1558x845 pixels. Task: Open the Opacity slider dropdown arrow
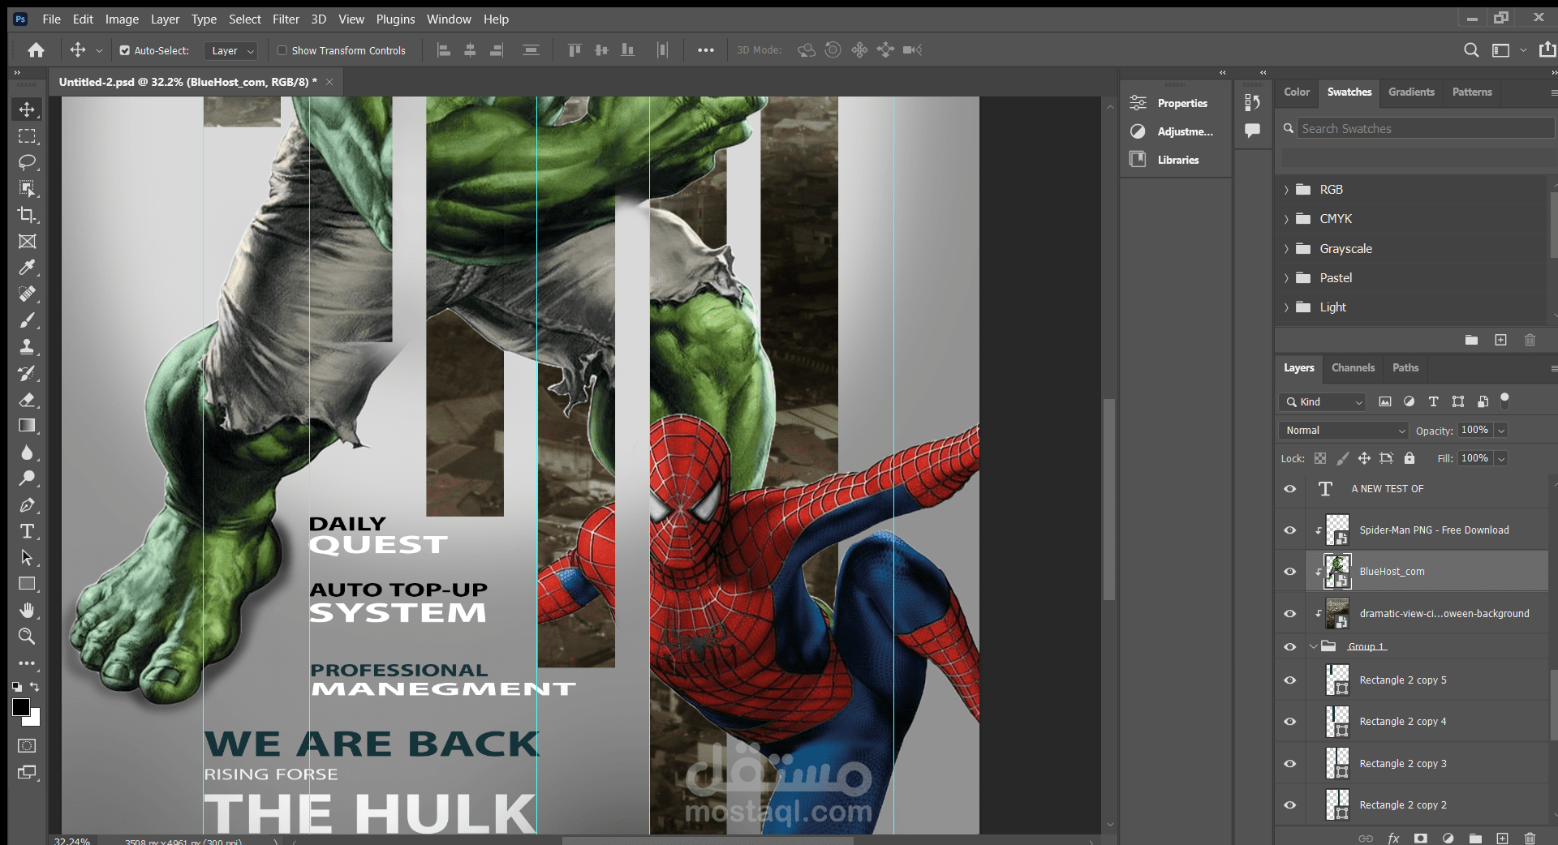pos(1501,431)
